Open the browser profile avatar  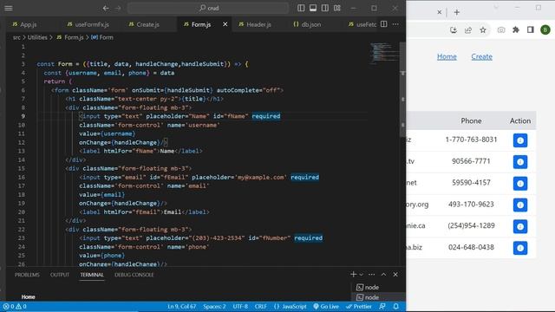545,30
